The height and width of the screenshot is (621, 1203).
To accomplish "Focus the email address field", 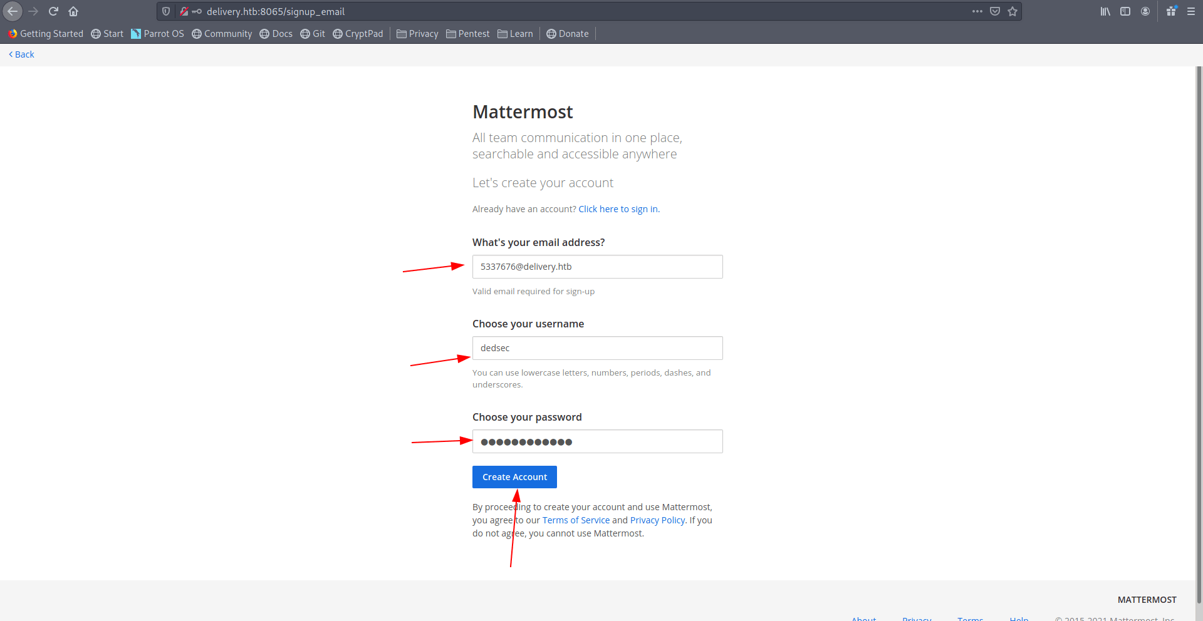I will (597, 267).
